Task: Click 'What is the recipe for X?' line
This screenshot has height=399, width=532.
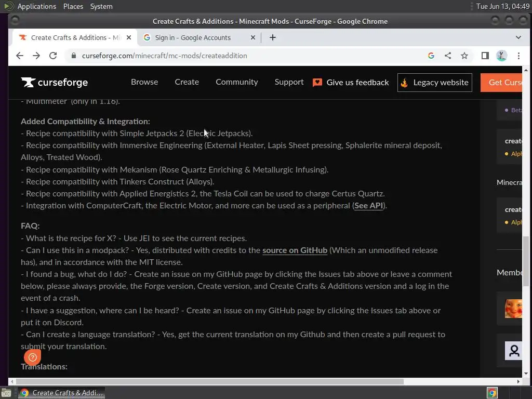Action: click(x=134, y=238)
